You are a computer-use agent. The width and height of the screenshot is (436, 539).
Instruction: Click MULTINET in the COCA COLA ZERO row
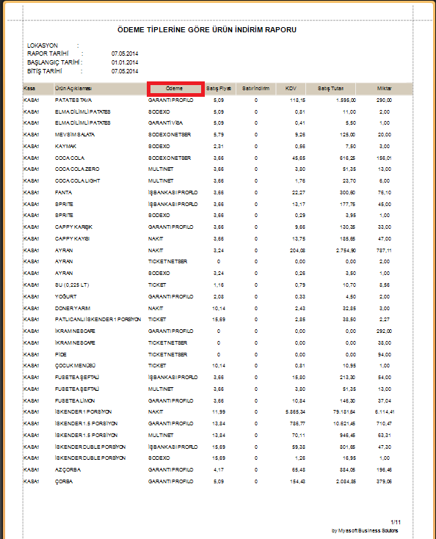point(161,169)
